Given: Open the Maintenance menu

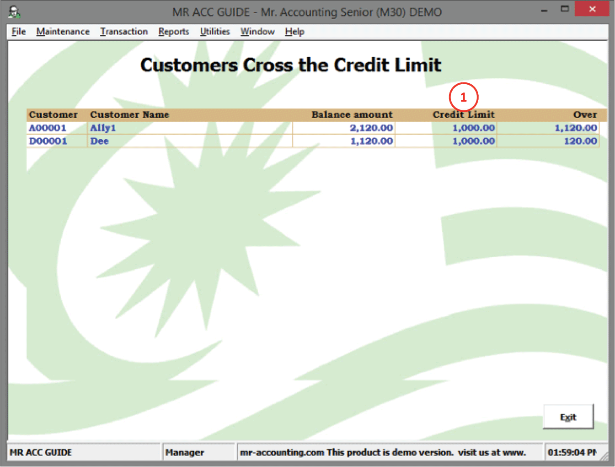Looking at the screenshot, I should pyautogui.click(x=63, y=32).
